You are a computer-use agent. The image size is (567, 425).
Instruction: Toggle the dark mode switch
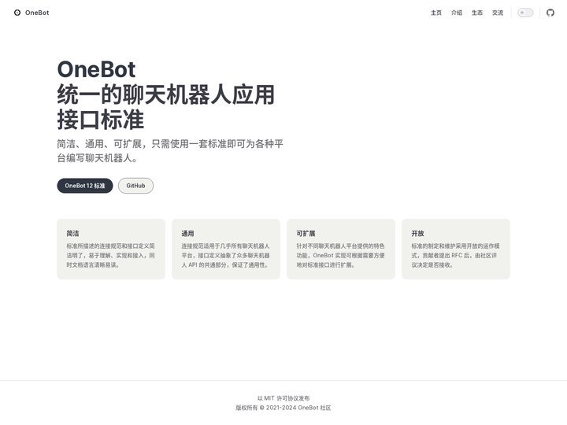click(525, 13)
